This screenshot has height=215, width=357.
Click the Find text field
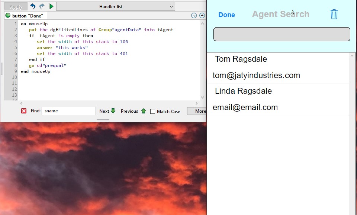68,111
